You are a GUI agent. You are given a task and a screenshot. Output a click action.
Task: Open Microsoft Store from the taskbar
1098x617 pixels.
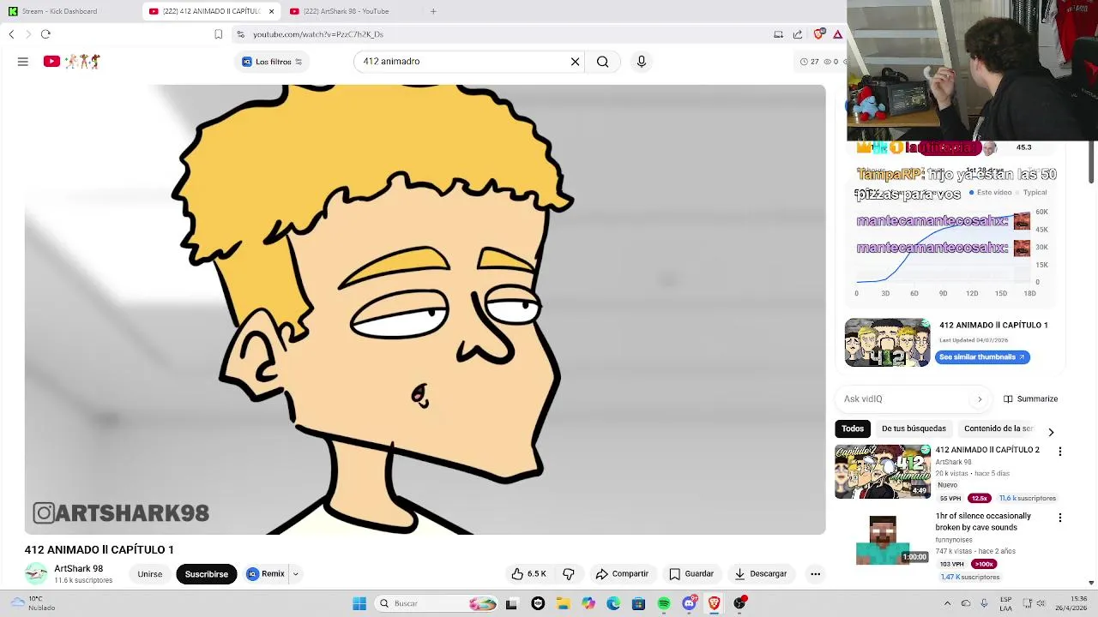638,603
